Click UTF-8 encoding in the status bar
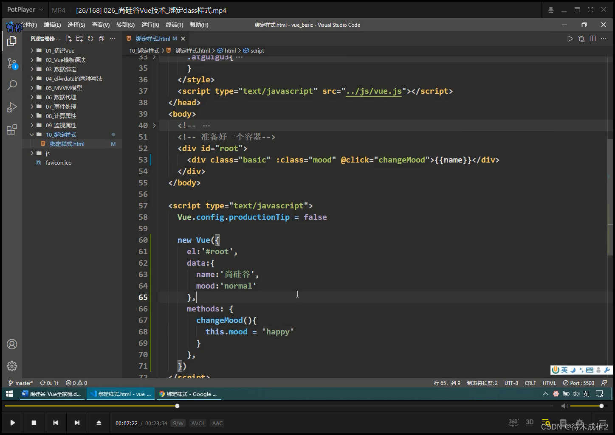The width and height of the screenshot is (615, 435). (511, 383)
